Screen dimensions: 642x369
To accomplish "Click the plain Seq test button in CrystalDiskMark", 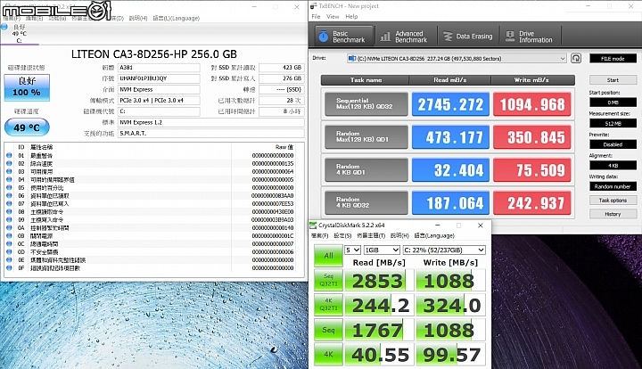I will pos(328,330).
